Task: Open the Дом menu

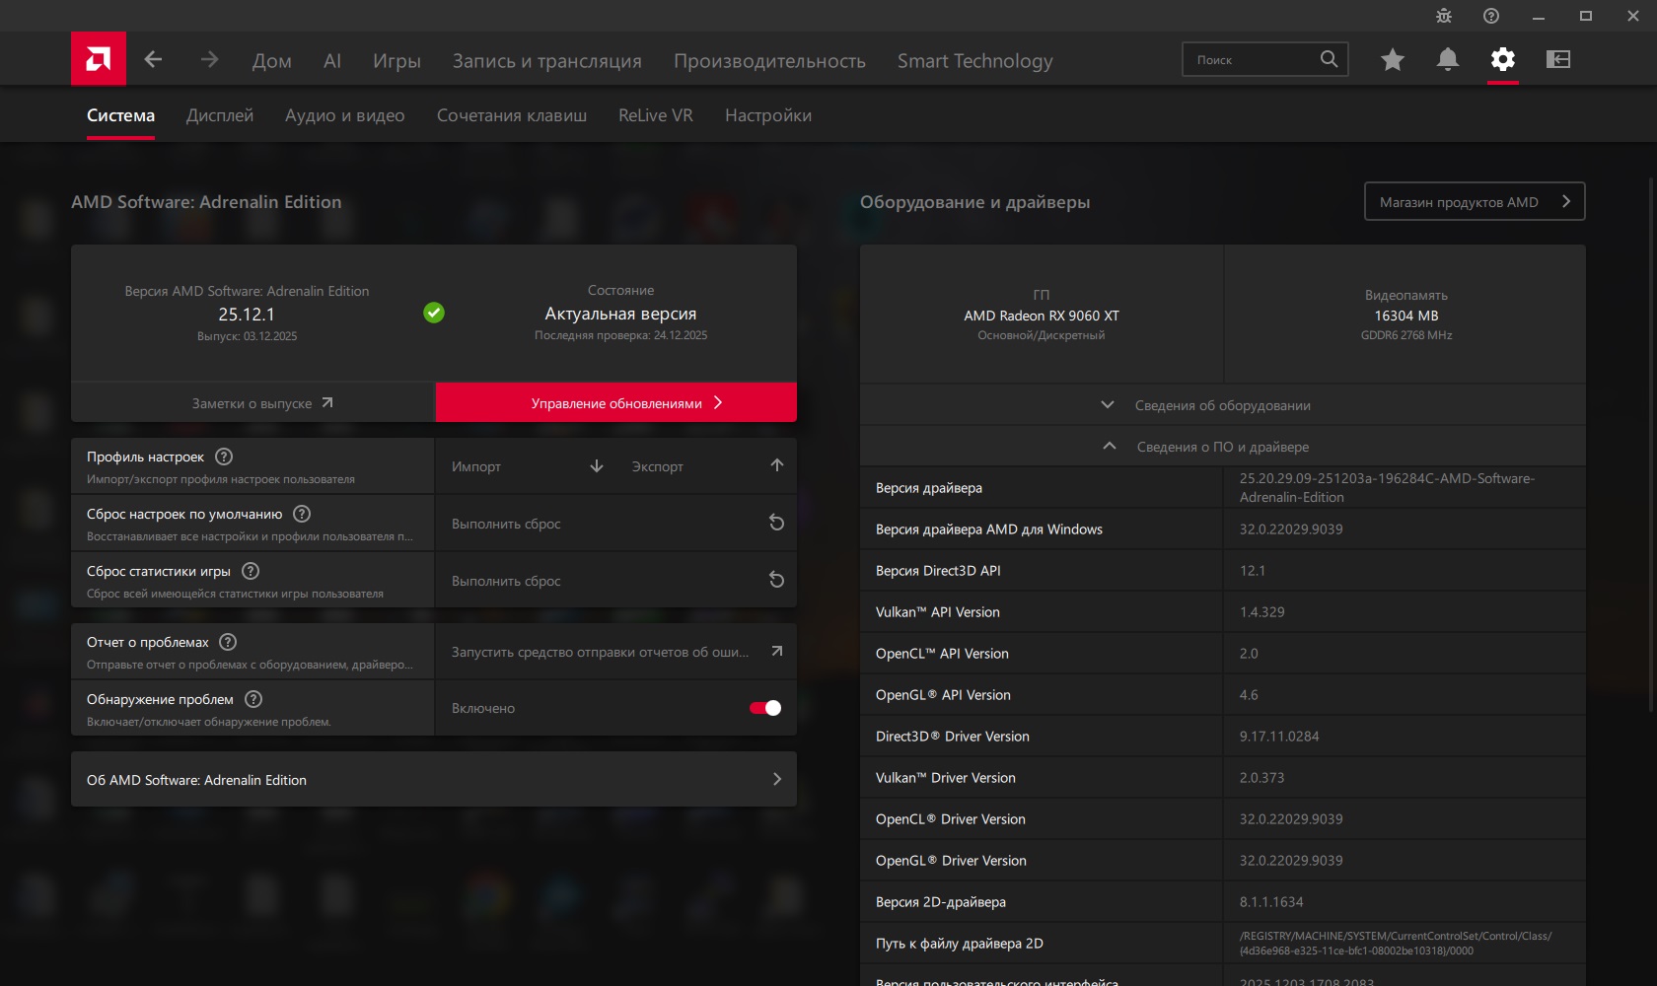Action: point(272,61)
